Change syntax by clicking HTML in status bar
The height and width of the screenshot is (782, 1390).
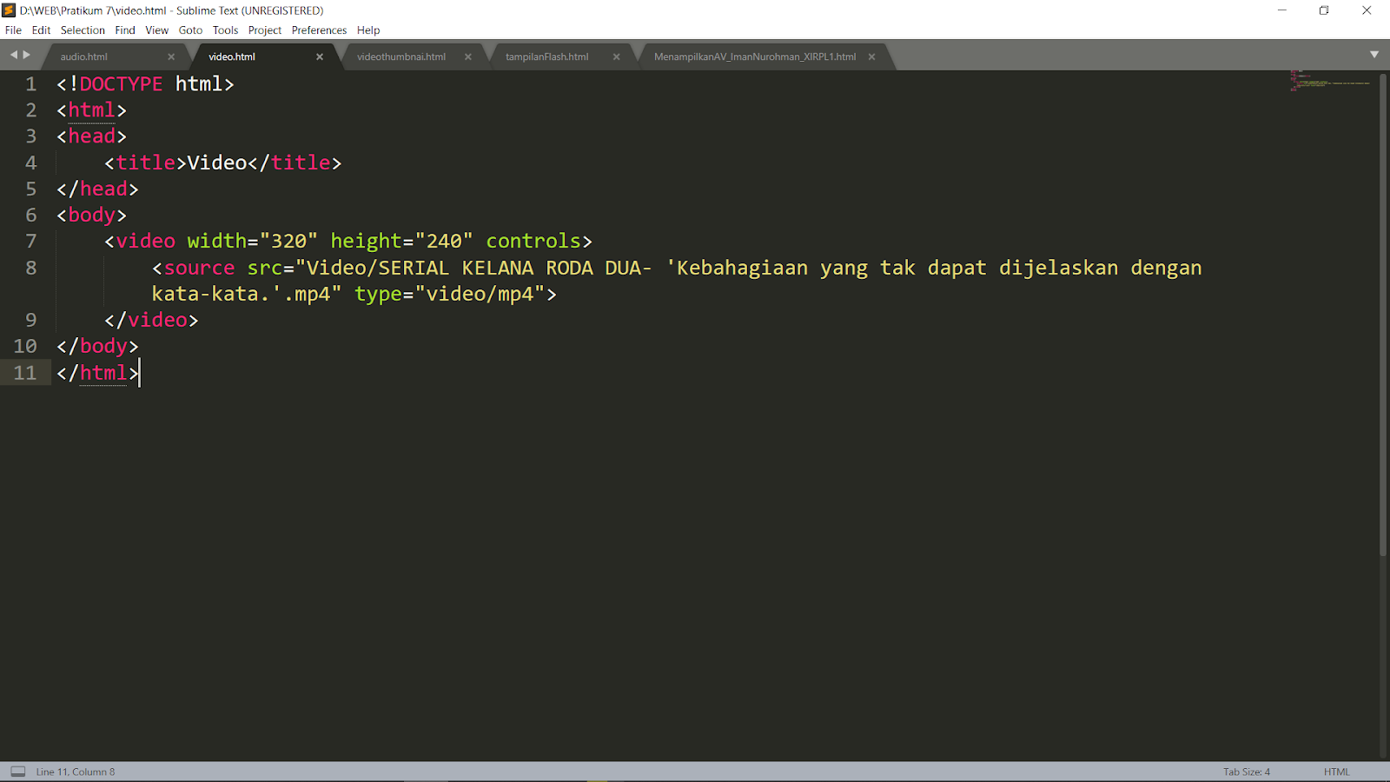click(x=1335, y=771)
